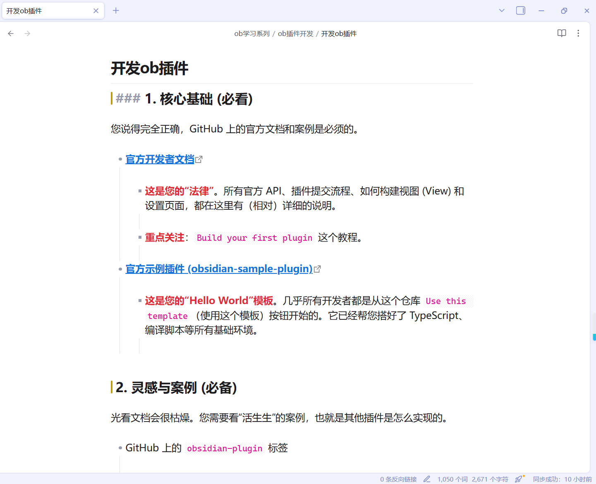The image size is (596, 484).
Task: Close the Obsidian window
Action: [586, 11]
